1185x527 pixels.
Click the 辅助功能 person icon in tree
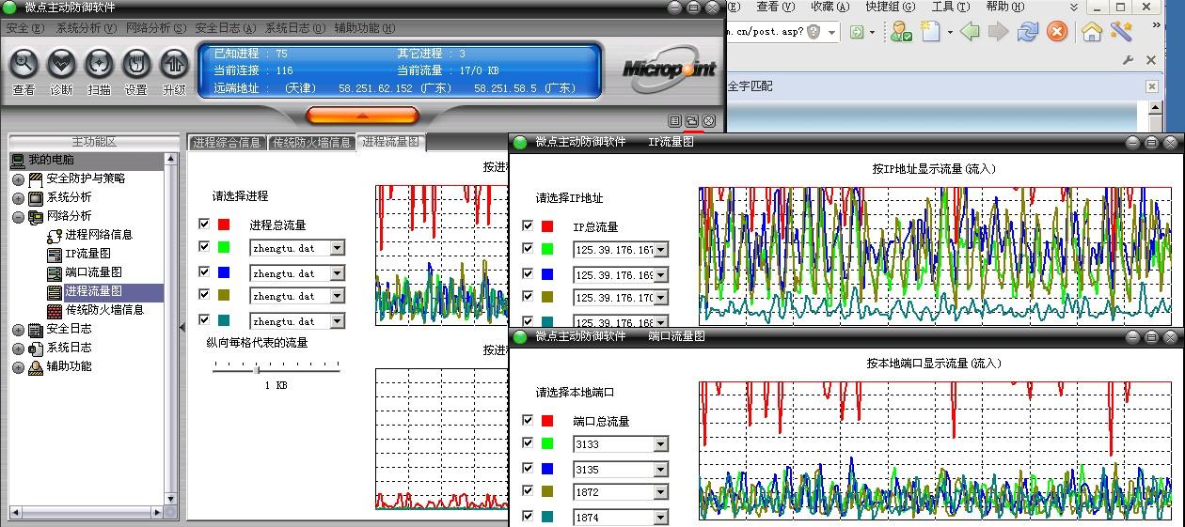point(36,367)
